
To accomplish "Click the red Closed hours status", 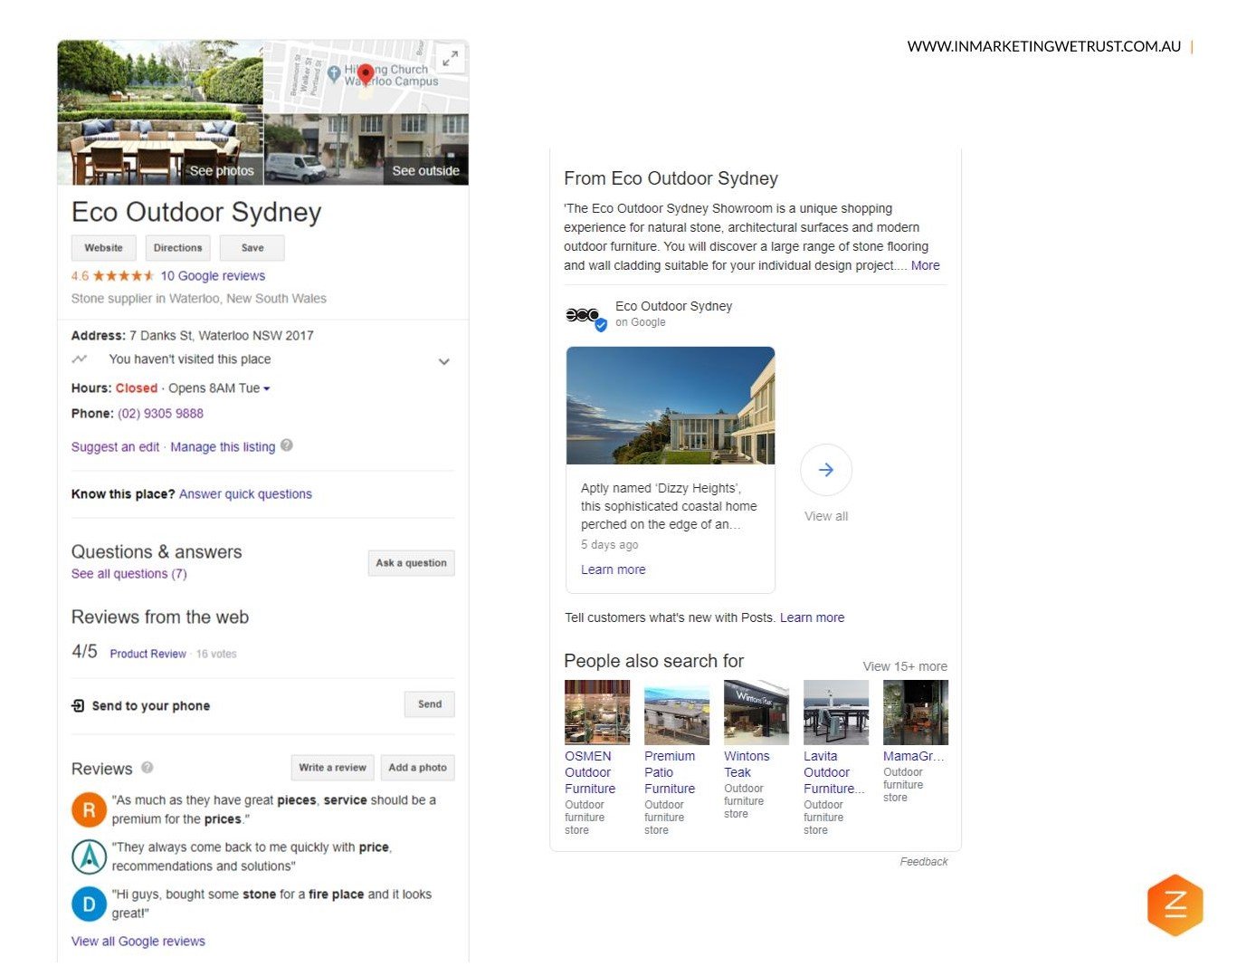I will pyautogui.click(x=137, y=388).
